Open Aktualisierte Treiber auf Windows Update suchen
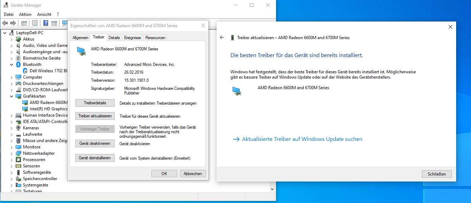This screenshot has width=471, height=203. pos(298,139)
